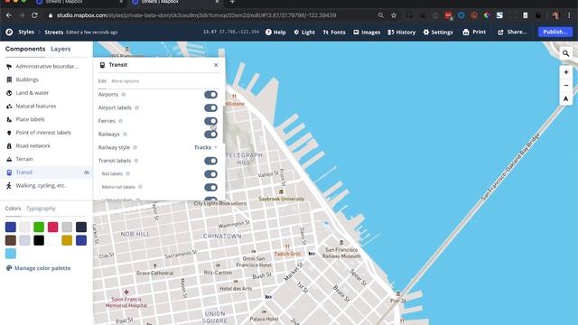Toggle the Transit labels switch
The image size is (578, 325).
tap(210, 161)
